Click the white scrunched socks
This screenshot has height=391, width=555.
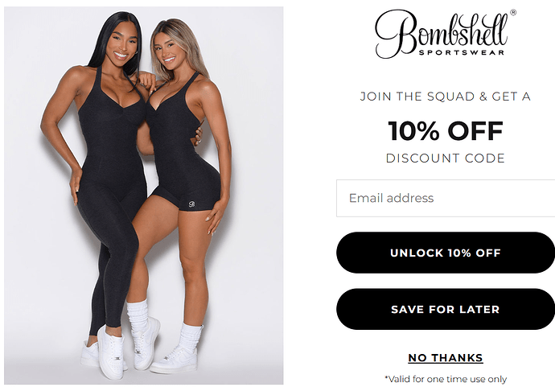click(138, 316)
